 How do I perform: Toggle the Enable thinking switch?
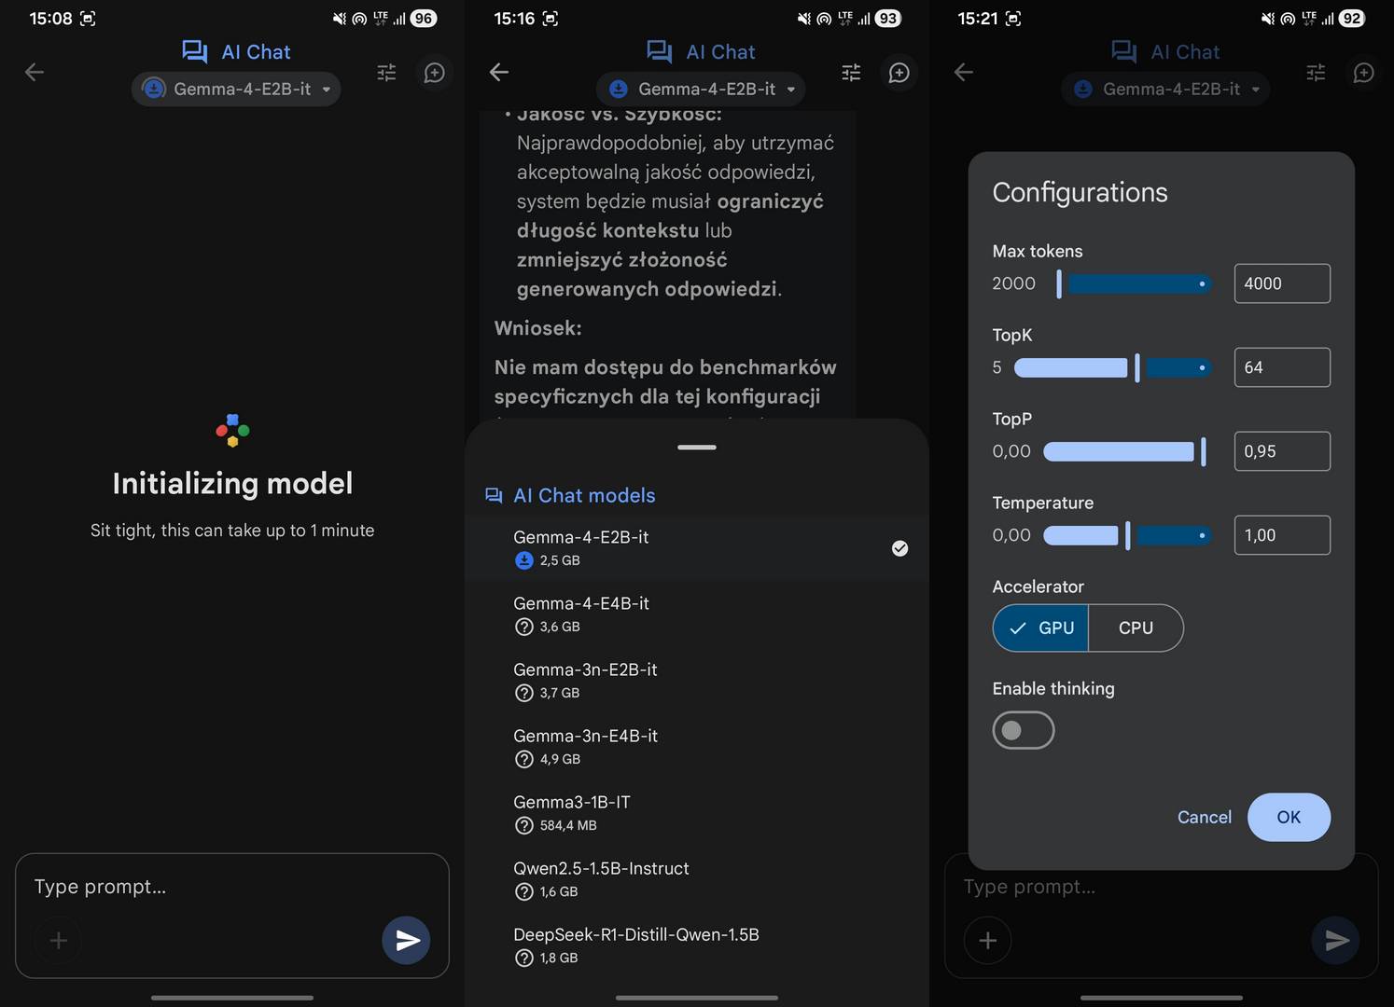pyautogui.click(x=1024, y=730)
